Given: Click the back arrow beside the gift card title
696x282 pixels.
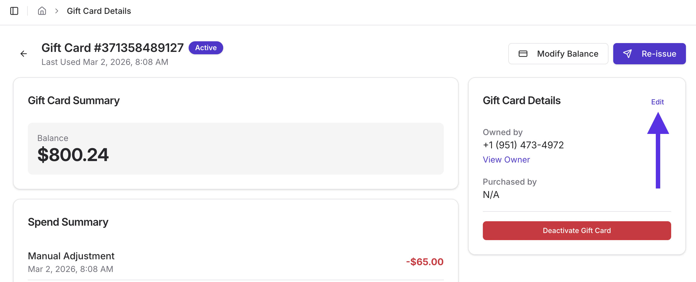Looking at the screenshot, I should (24, 54).
